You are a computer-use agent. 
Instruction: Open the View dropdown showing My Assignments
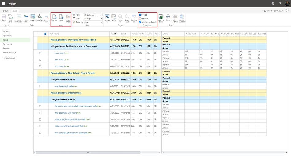(x=93, y=15)
